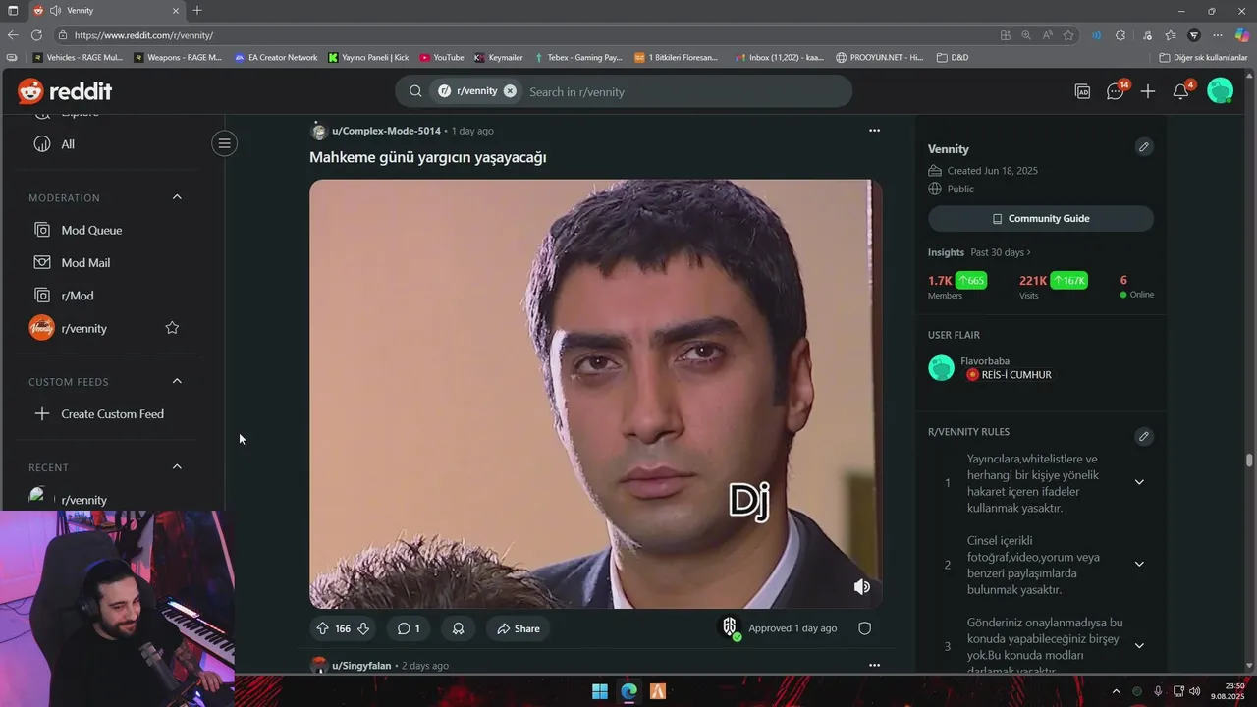This screenshot has height=707, width=1257.
Task: Open a new browser tab
Action: coord(197,10)
